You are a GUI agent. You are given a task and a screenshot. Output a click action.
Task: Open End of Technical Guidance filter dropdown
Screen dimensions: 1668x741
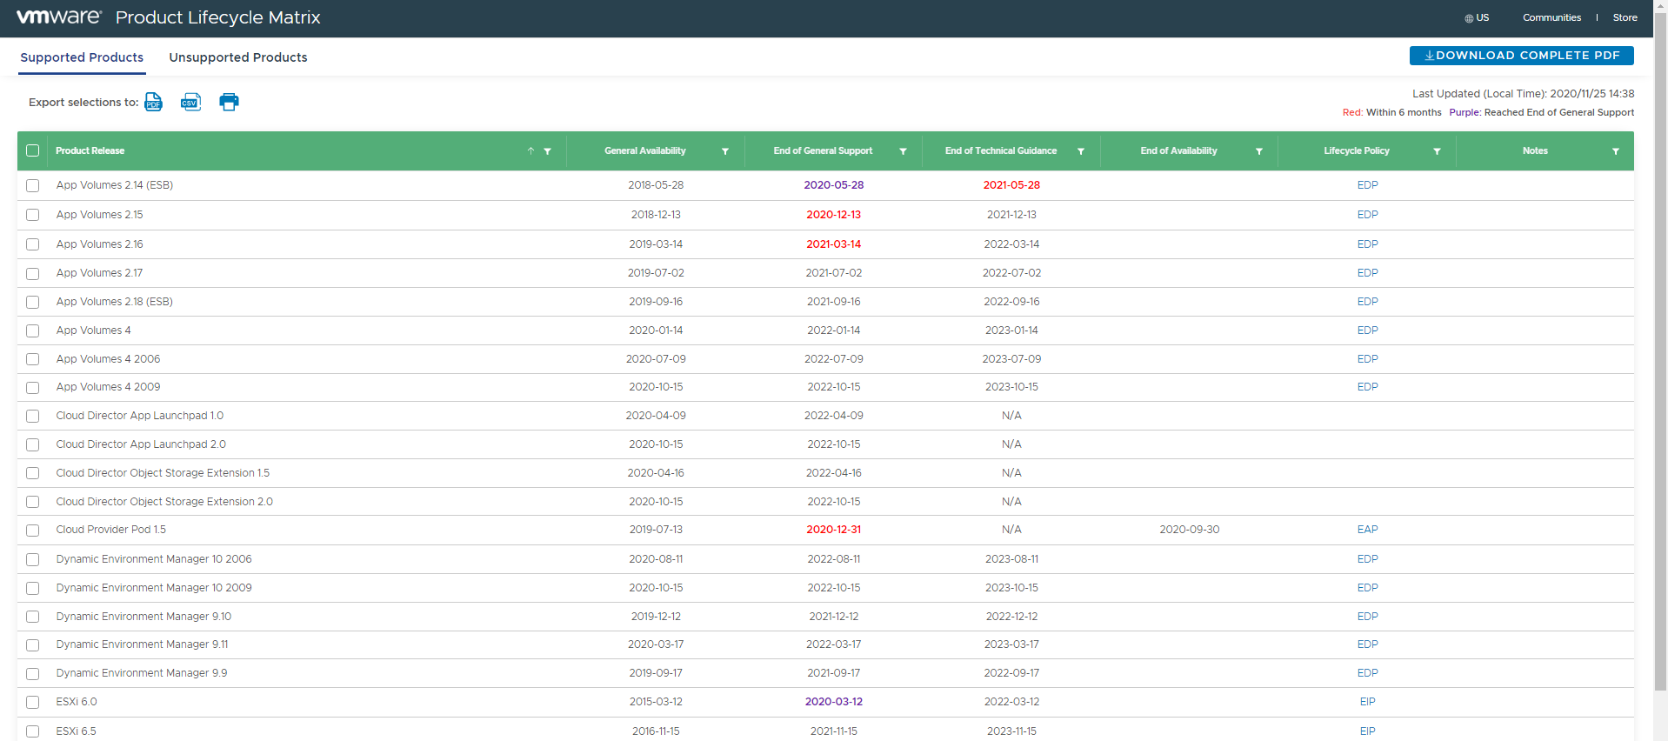1081,151
